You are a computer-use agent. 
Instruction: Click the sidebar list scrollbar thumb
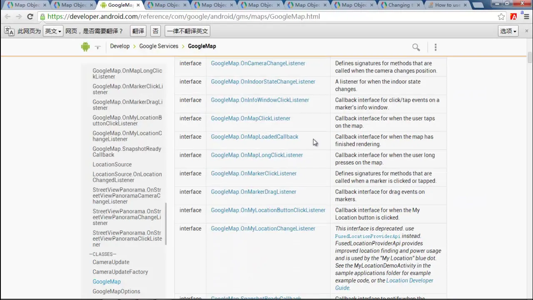pyautogui.click(x=166, y=224)
